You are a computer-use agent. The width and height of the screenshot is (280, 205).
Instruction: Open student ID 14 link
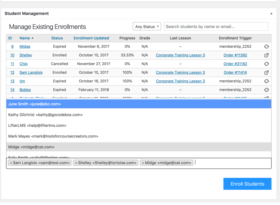12,90
